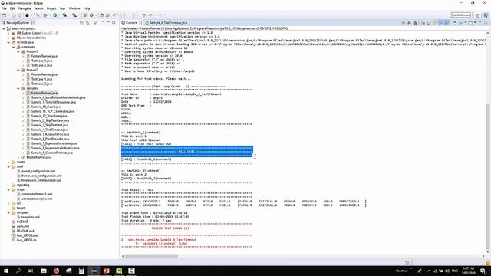Image resolution: width=491 pixels, height=276 pixels.
Task: Click the New file toolbar icon
Action: click(4, 15)
